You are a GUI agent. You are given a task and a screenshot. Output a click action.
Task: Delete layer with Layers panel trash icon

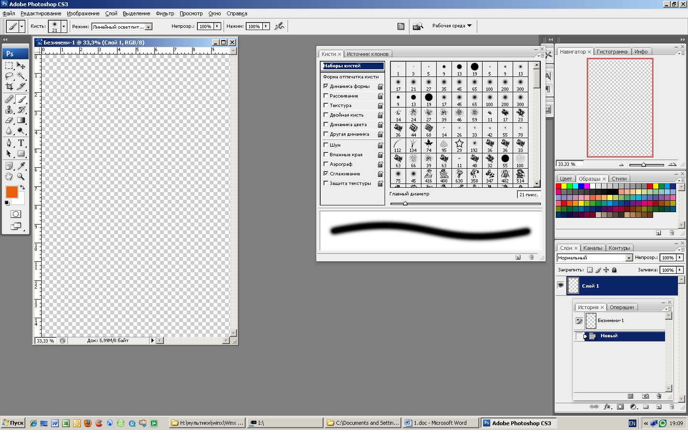671,407
